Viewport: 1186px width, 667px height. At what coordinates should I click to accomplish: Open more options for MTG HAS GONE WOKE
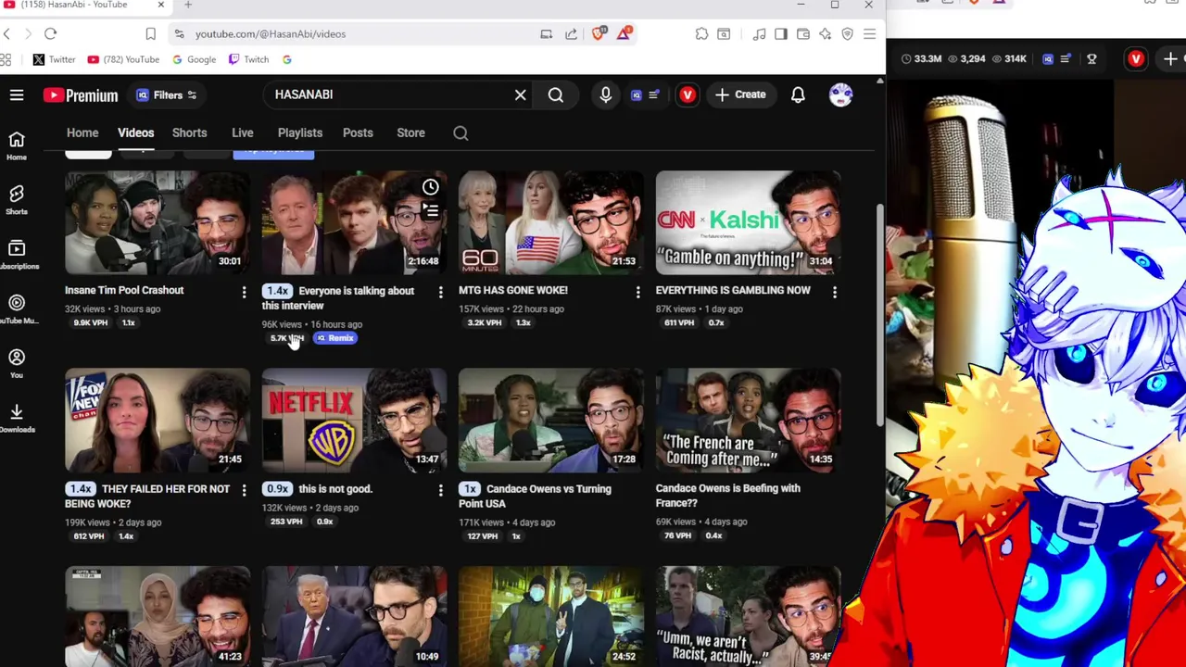pyautogui.click(x=637, y=292)
